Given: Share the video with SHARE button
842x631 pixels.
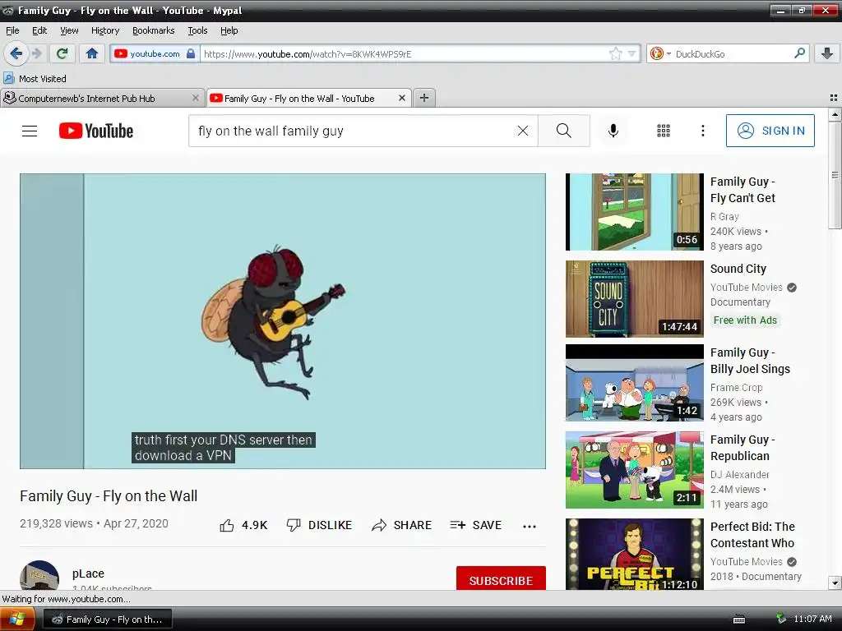Looking at the screenshot, I should coord(401,525).
